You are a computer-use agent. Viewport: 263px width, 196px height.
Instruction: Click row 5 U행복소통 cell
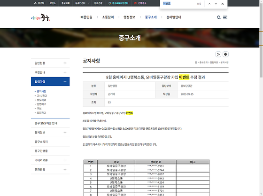pyautogui.click(x=116, y=182)
